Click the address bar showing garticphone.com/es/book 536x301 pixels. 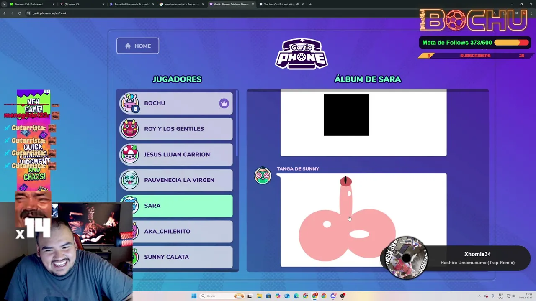[49, 13]
